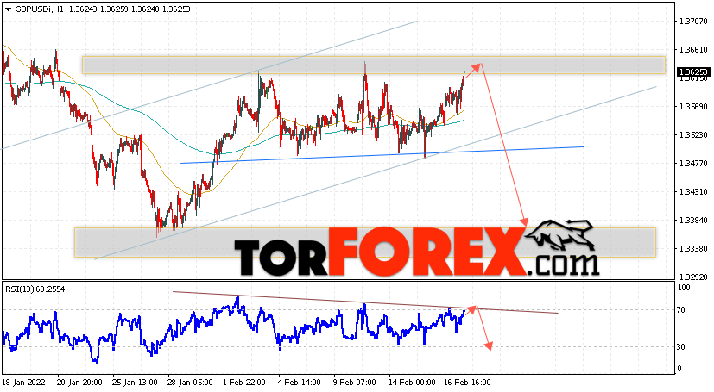The height and width of the screenshot is (392, 714).
Task: Click the 1.37070 price axis label
Action: pos(693,22)
